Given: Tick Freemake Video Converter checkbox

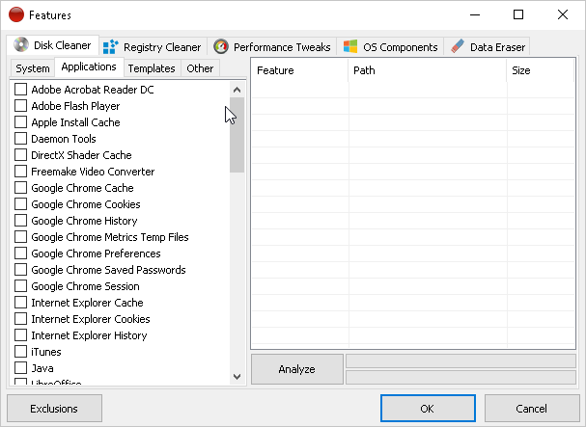Looking at the screenshot, I should point(20,172).
